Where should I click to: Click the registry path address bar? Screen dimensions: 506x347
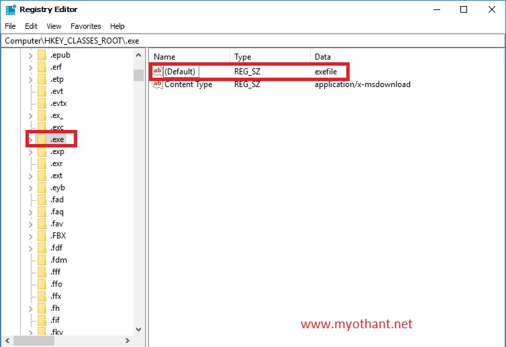pos(253,41)
